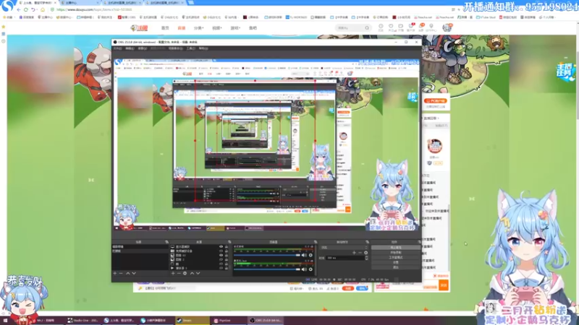The width and height of the screenshot is (579, 325).
Task: Undock the OBS Sources panel
Action: pos(229,242)
